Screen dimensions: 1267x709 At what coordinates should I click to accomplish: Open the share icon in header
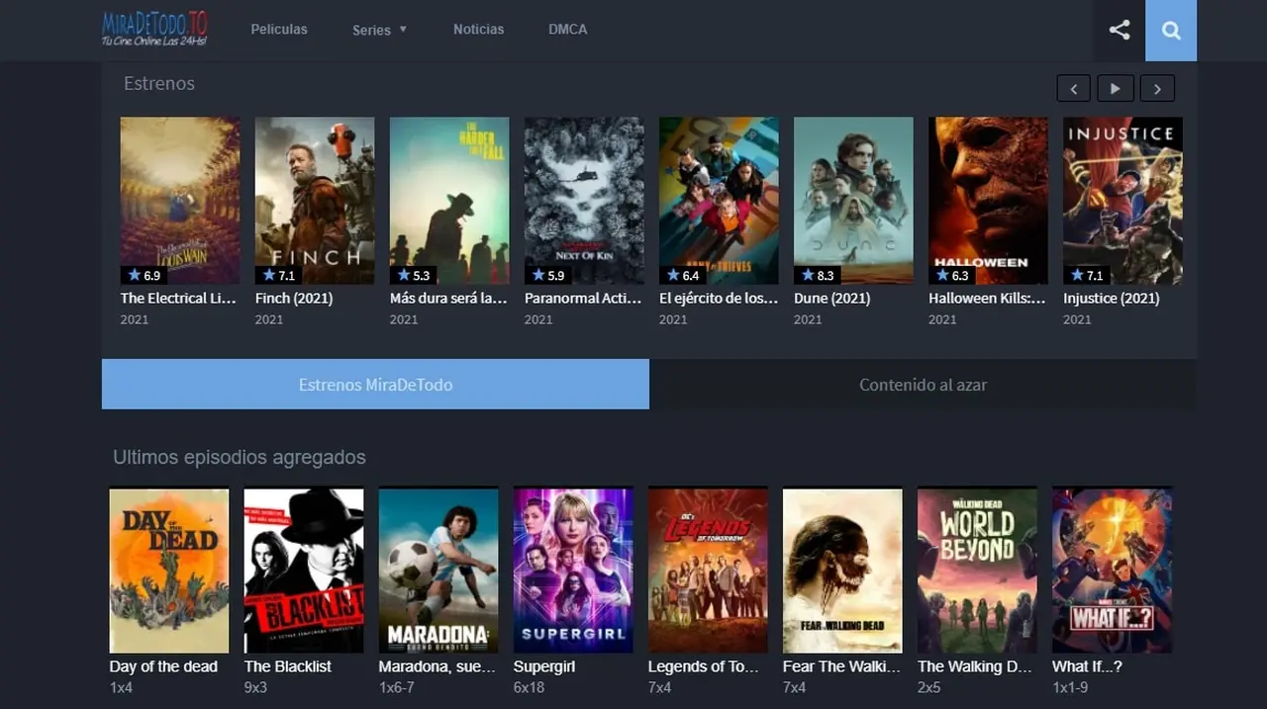(1120, 30)
